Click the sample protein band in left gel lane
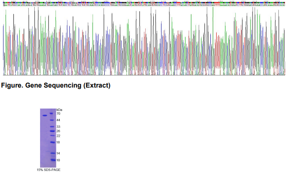Image resolution: width=288 pixels, height=173 pixels. pos(45,115)
